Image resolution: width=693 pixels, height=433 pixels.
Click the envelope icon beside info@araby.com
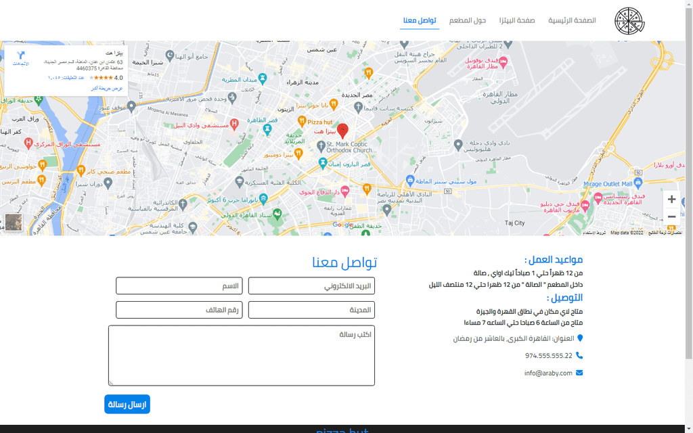(x=579, y=373)
